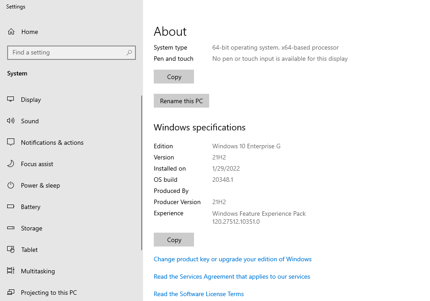Click Windows Feature Experience Pack text

click(259, 213)
